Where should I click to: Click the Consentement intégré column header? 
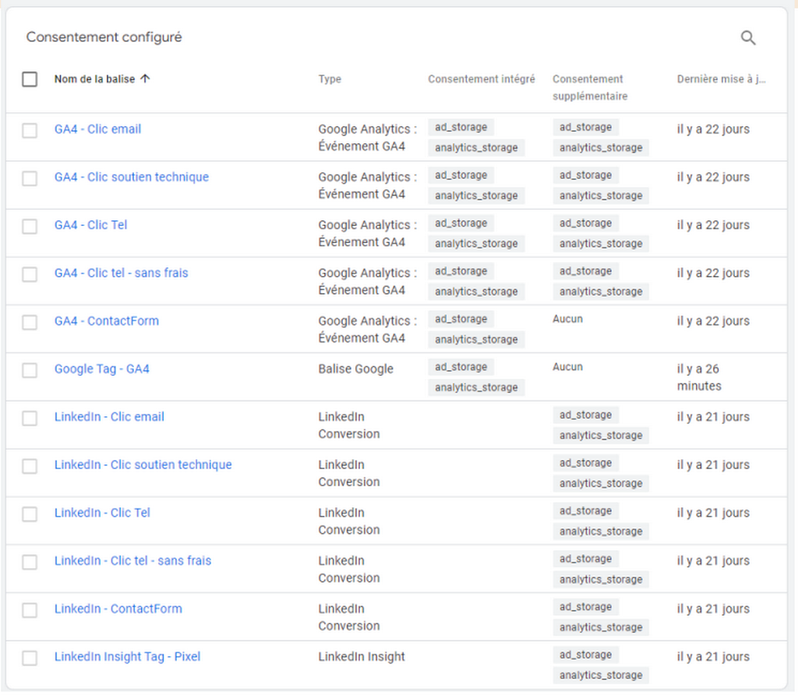point(482,79)
